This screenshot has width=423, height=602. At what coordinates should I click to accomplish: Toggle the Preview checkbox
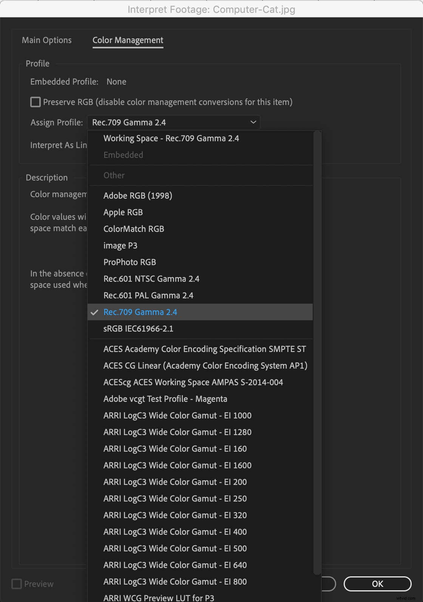pyautogui.click(x=17, y=584)
